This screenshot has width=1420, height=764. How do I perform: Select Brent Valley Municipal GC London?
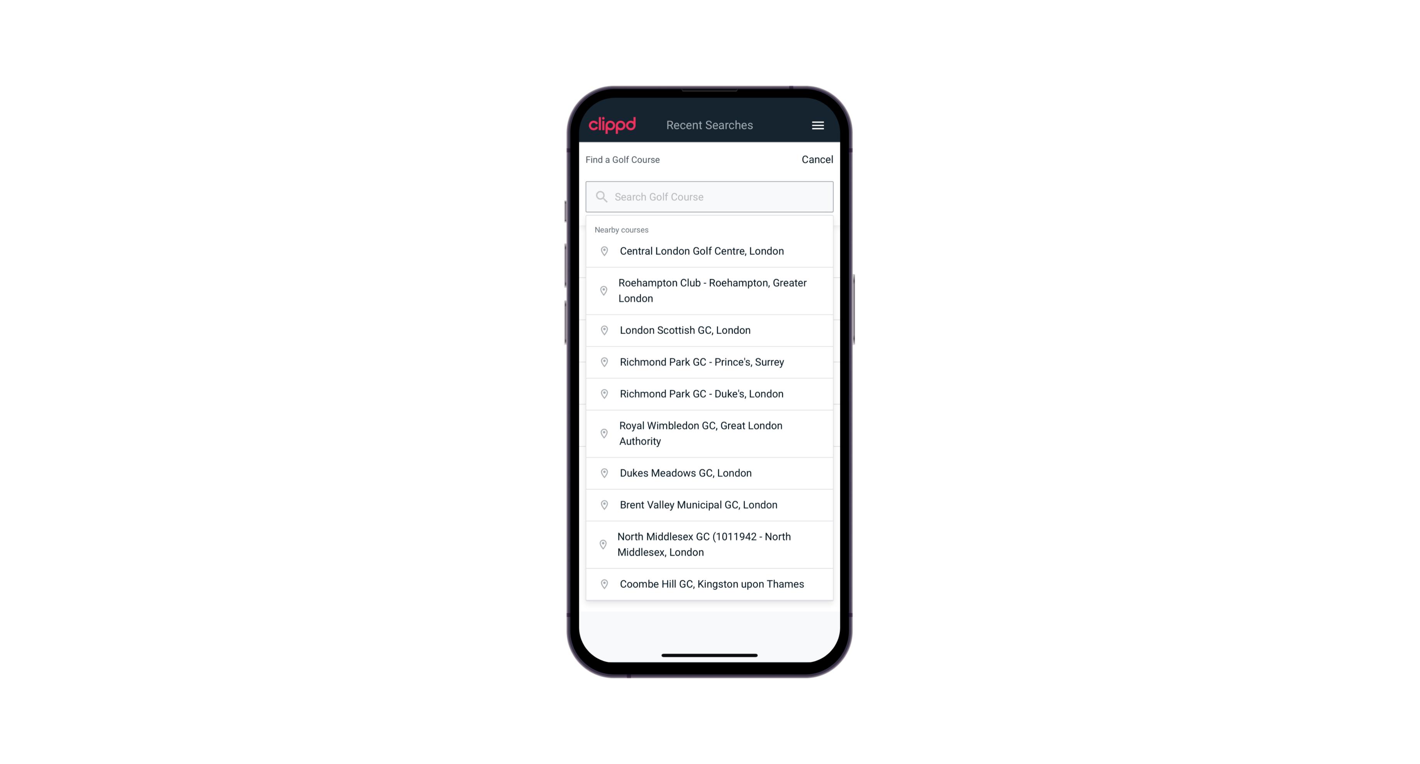tap(710, 504)
